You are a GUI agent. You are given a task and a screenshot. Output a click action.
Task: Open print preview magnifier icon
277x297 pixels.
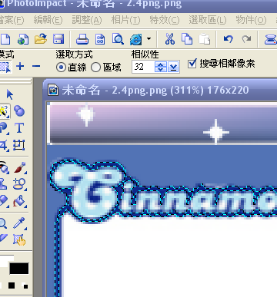tap(118, 39)
